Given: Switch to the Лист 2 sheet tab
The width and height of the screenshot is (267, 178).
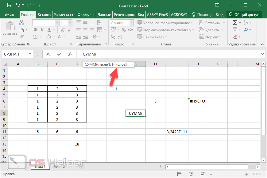Looking at the screenshot, I should 59,167.
